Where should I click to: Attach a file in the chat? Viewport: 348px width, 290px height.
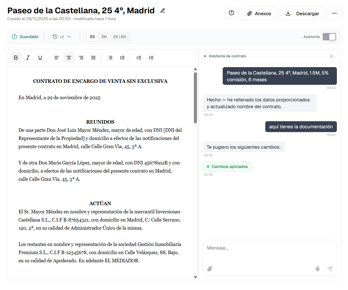209,269
